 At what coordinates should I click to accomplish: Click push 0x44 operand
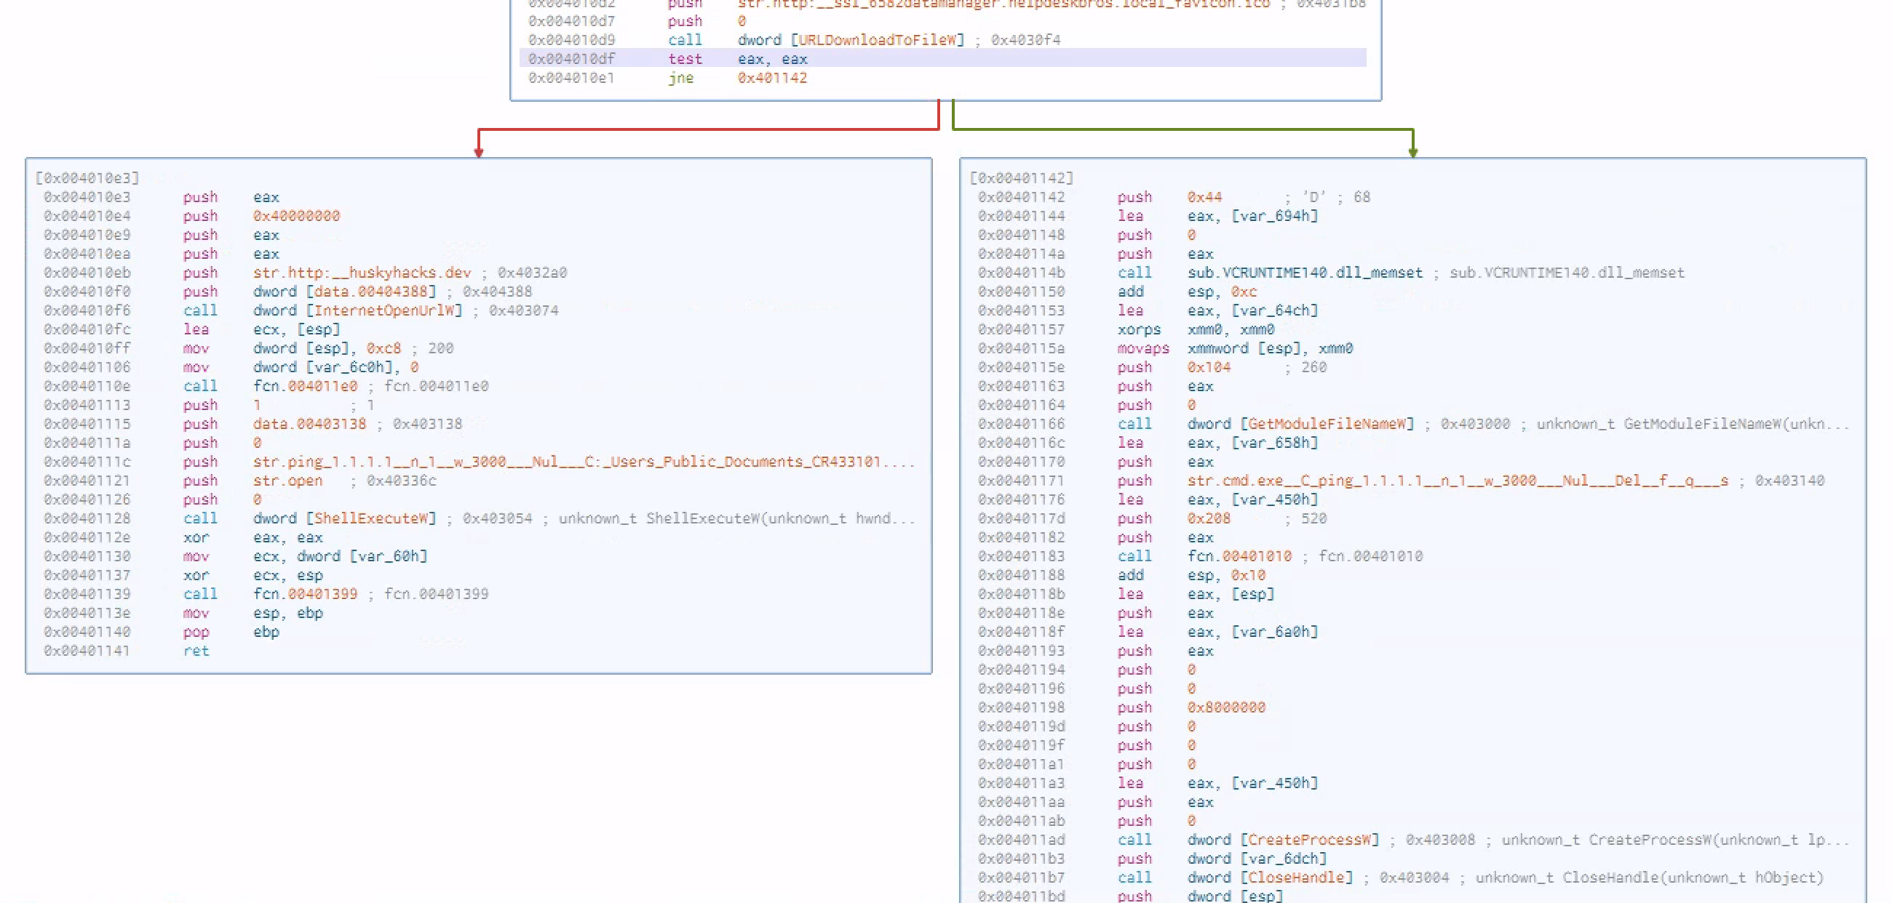pos(1204,196)
